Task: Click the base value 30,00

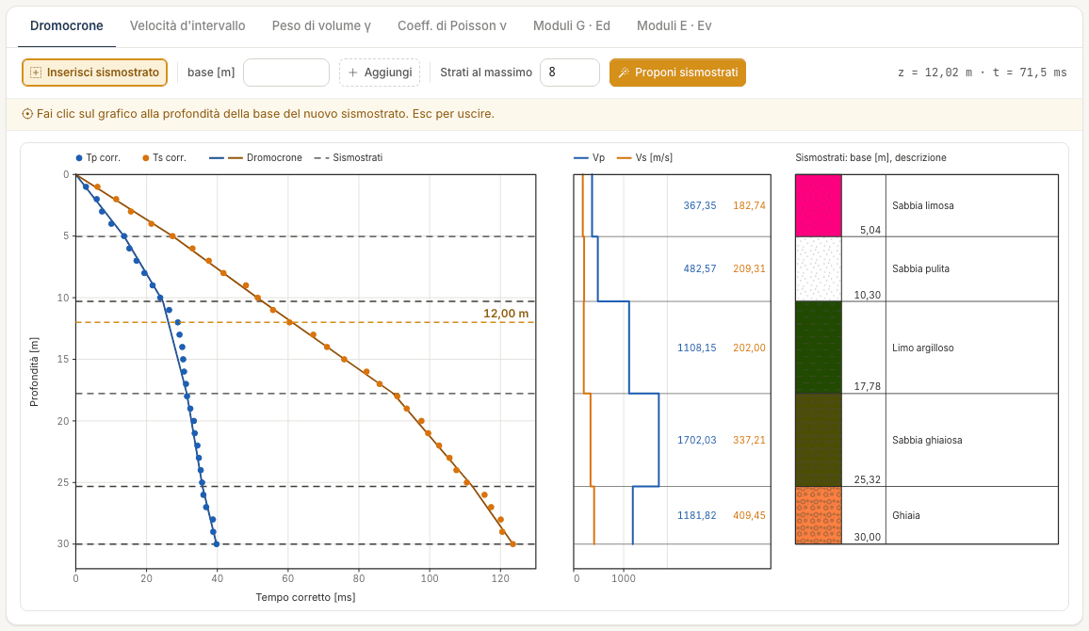Action: [x=868, y=537]
